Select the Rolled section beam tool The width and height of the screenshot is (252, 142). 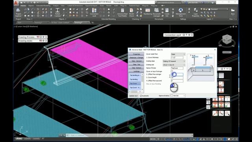pyautogui.click(x=57, y=13)
